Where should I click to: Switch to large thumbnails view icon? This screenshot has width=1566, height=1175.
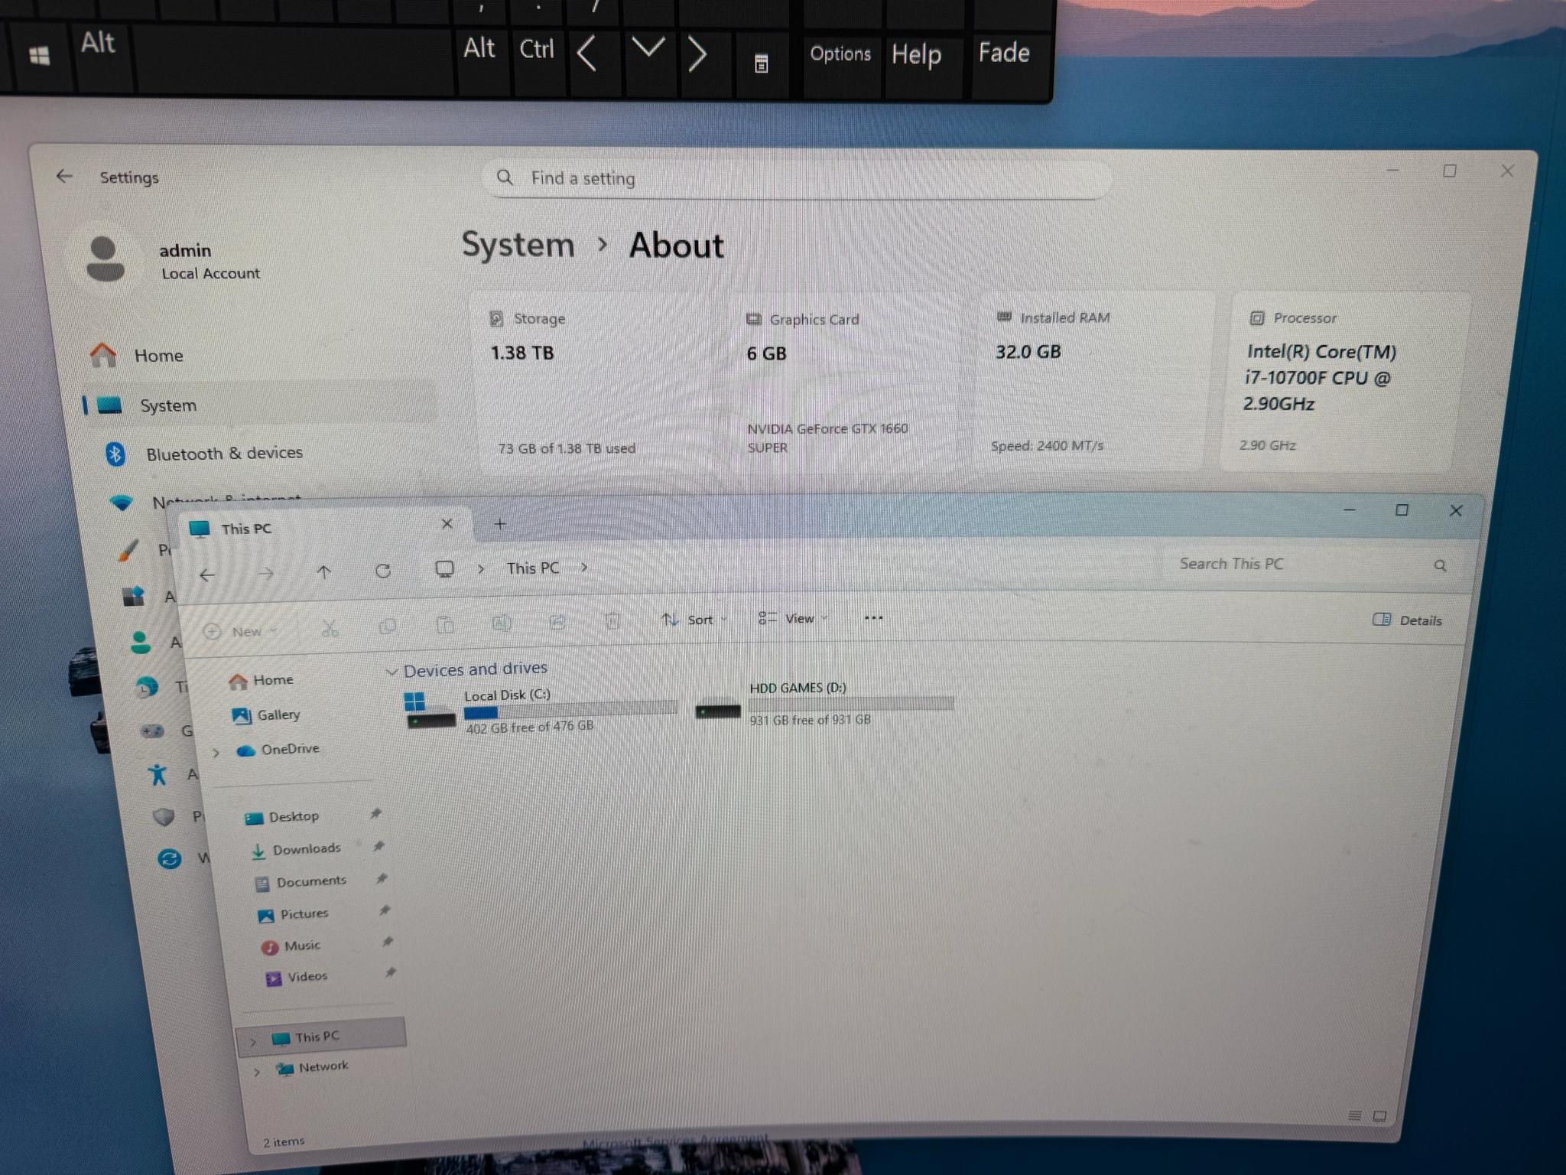pyautogui.click(x=1379, y=1116)
